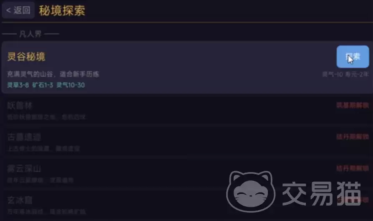Select the locked 雾云深山 entry
Viewport: 373px width, 221px height.
tap(186, 173)
